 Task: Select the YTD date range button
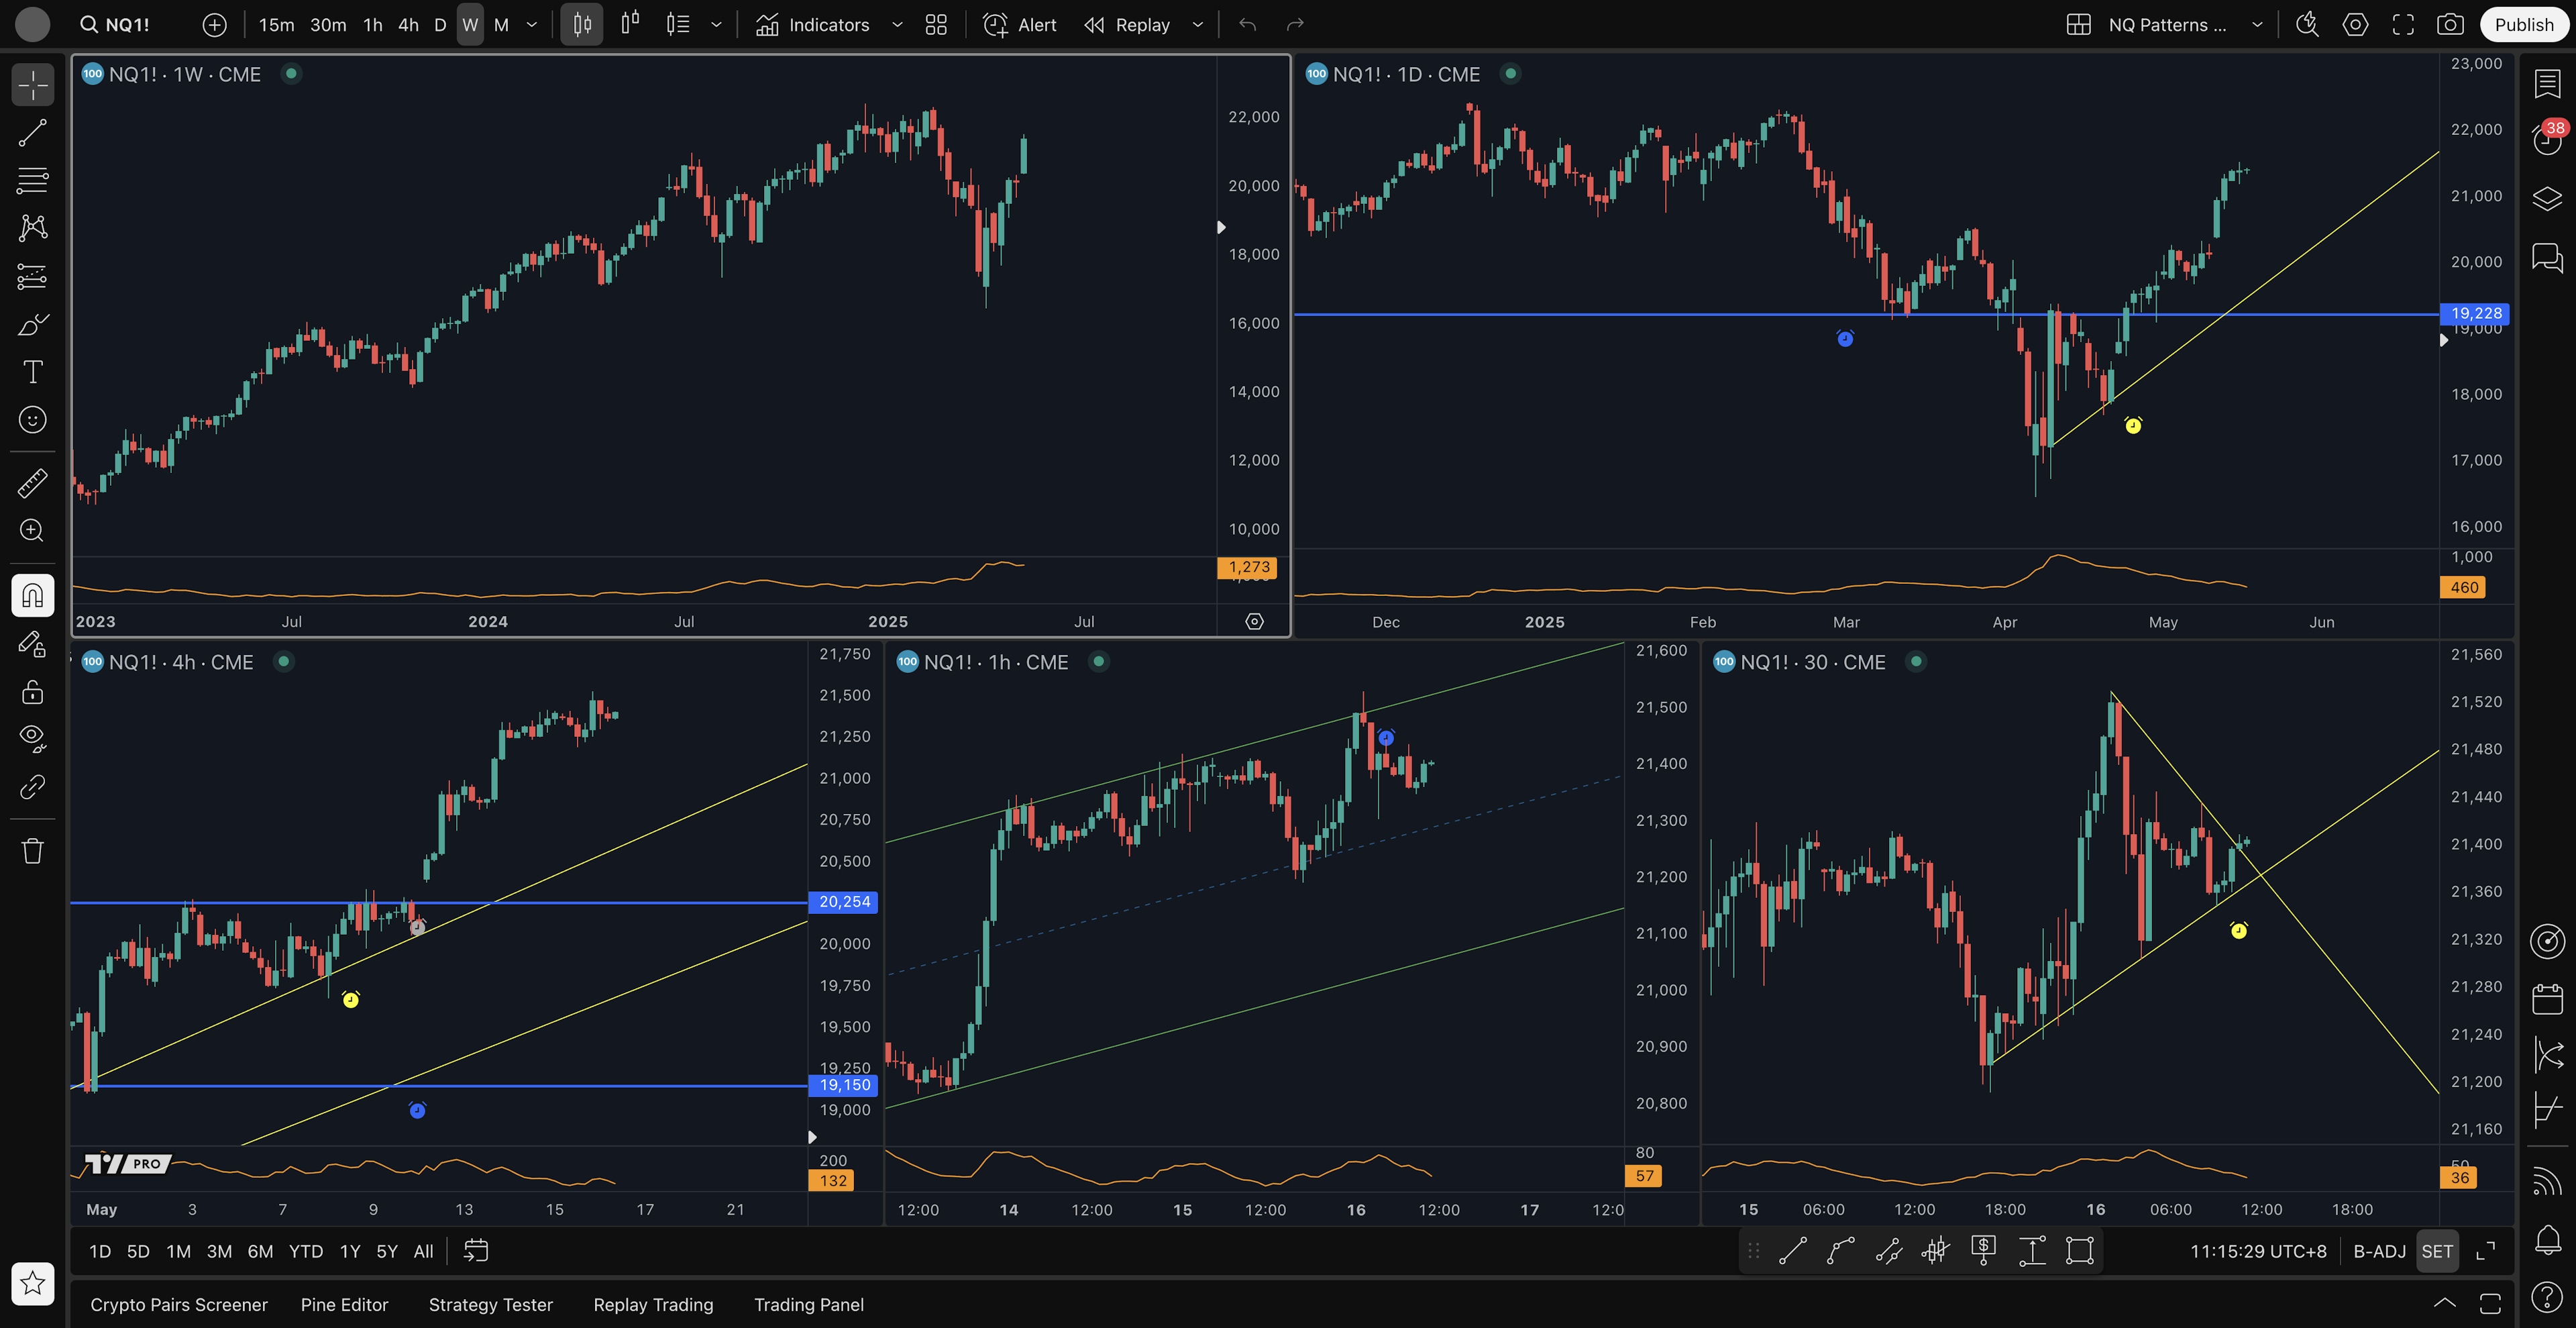click(305, 1251)
